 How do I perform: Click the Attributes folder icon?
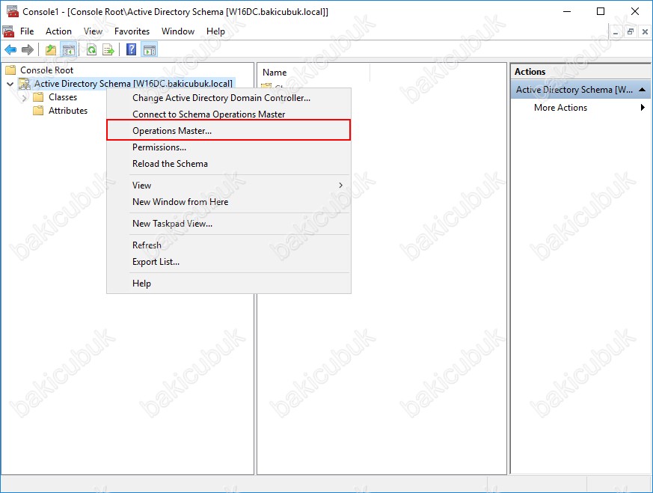tap(38, 110)
